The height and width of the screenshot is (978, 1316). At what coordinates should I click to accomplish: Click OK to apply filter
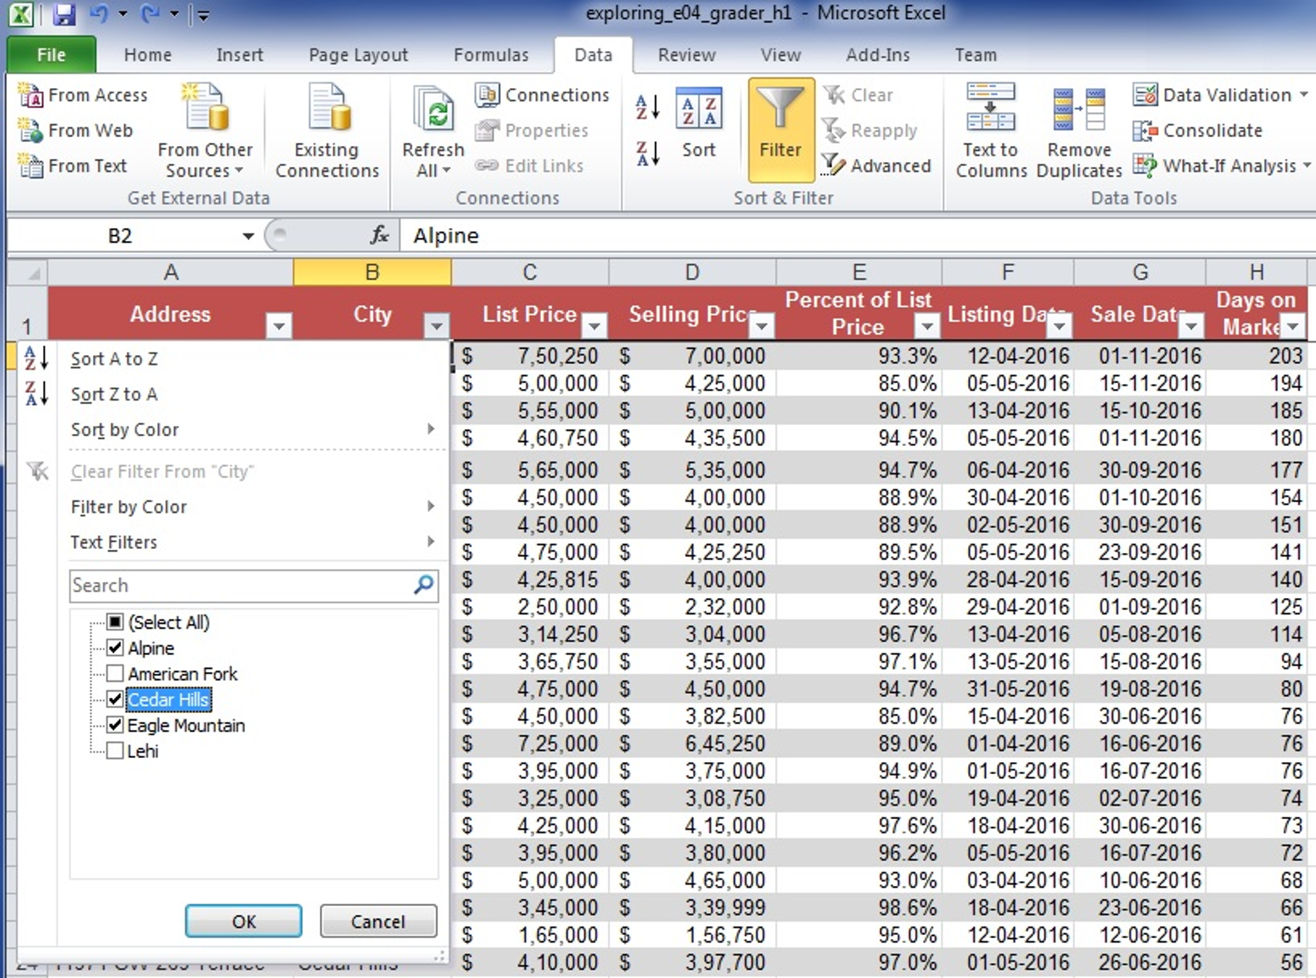coord(243,921)
